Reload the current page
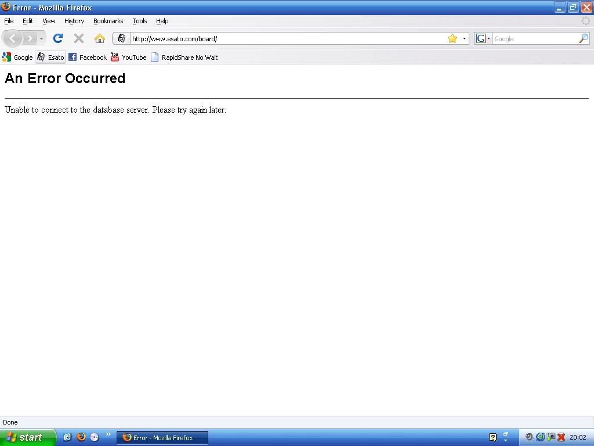The height and width of the screenshot is (446, 594). point(58,38)
